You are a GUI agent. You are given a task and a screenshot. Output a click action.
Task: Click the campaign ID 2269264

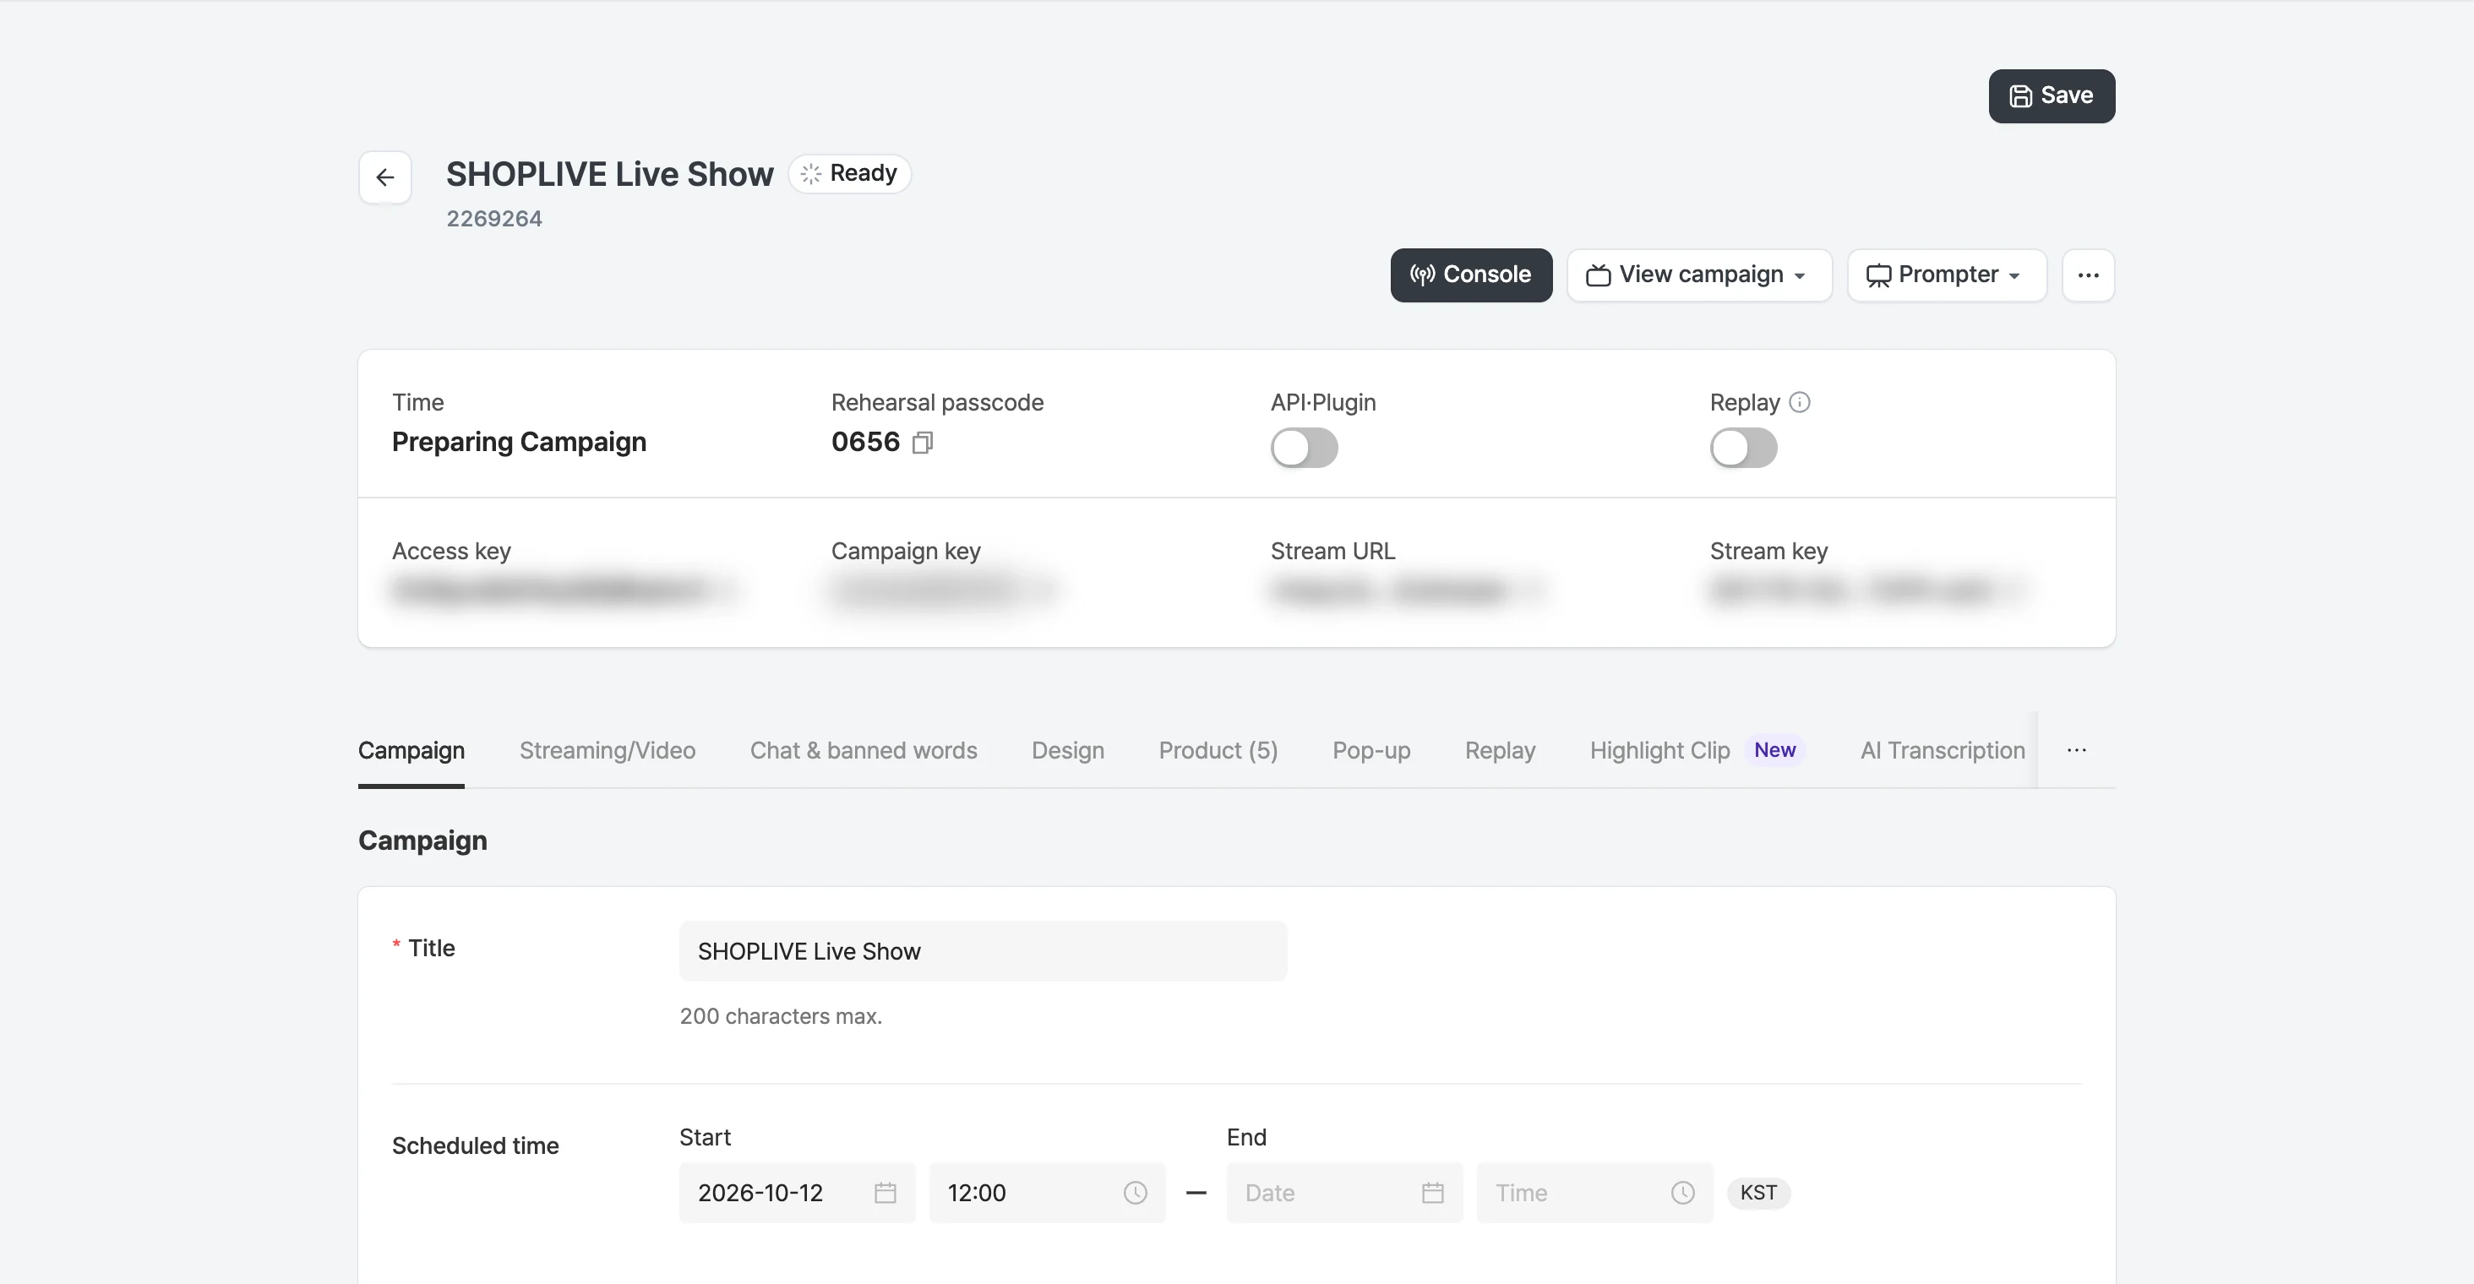click(493, 219)
